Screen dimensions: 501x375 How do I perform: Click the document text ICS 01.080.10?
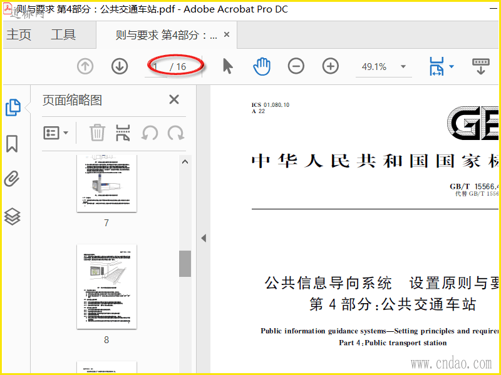(271, 105)
